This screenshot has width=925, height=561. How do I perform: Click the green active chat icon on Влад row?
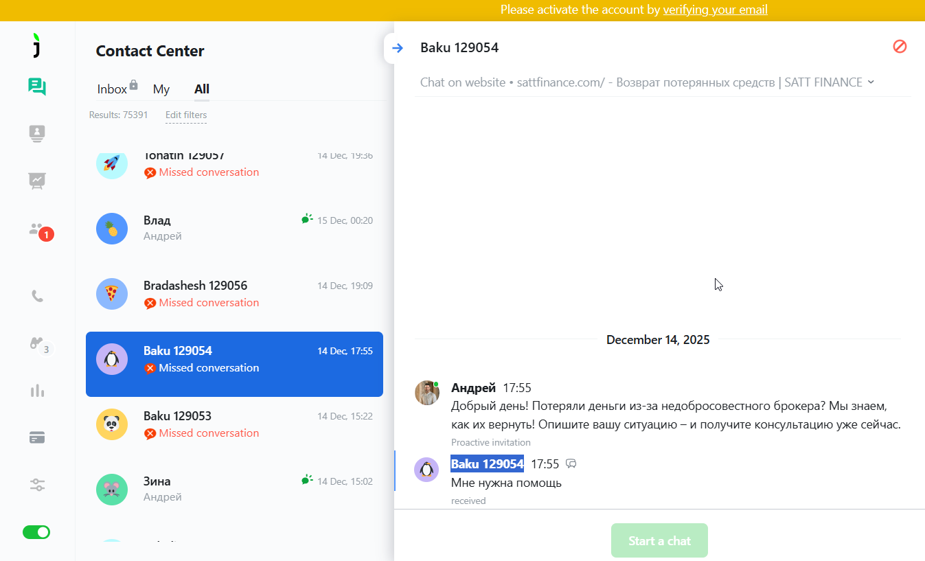[307, 219]
